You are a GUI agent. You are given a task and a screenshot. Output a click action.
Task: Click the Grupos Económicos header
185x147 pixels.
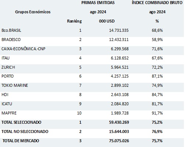point(33,12)
